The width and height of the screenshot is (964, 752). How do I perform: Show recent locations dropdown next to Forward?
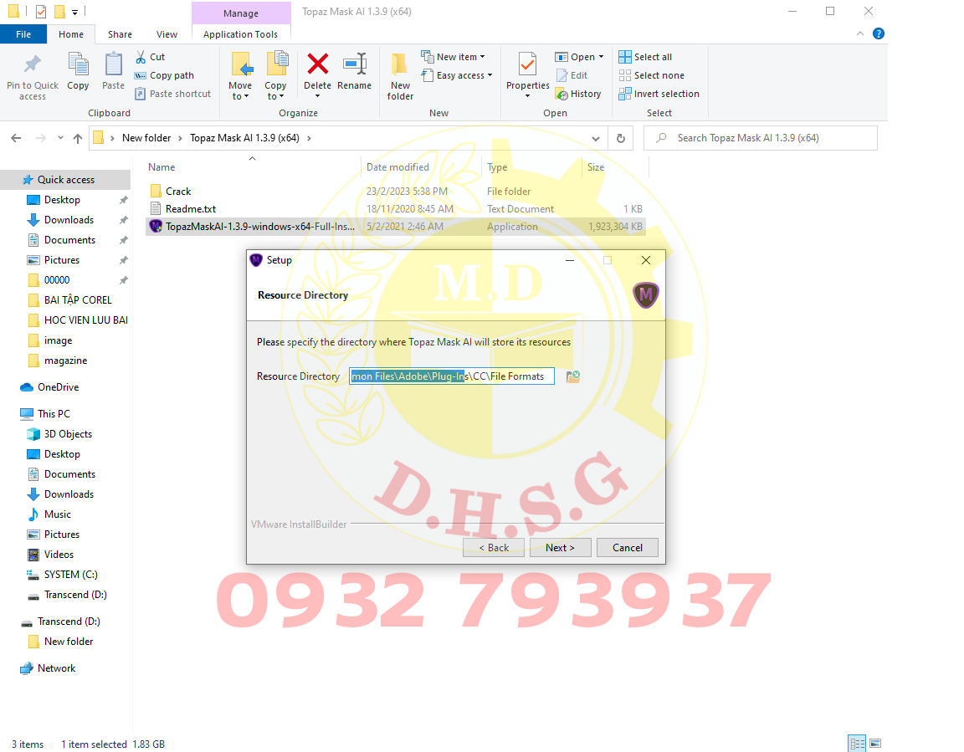pos(60,138)
